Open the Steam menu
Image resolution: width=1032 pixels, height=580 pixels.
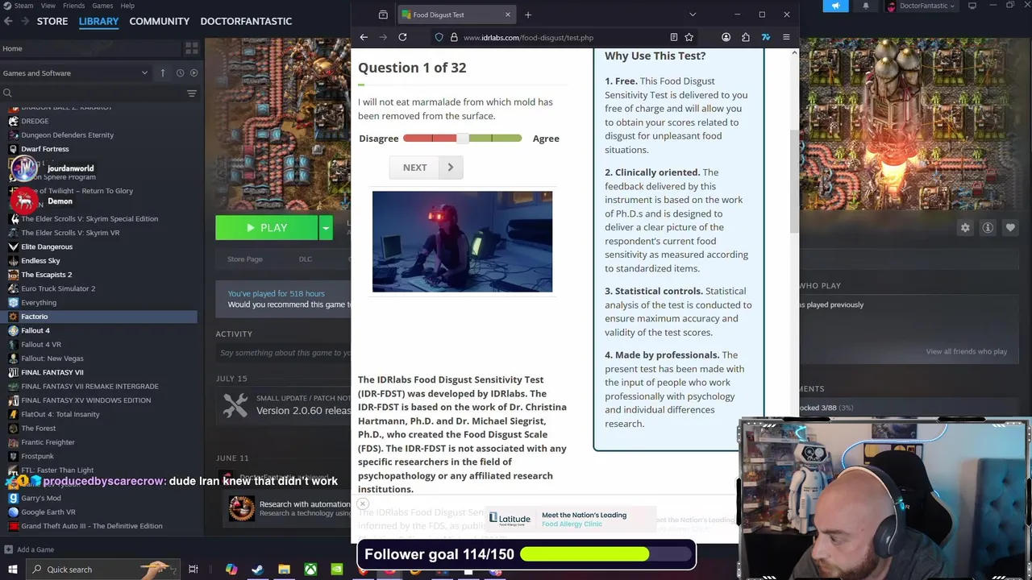19,6
